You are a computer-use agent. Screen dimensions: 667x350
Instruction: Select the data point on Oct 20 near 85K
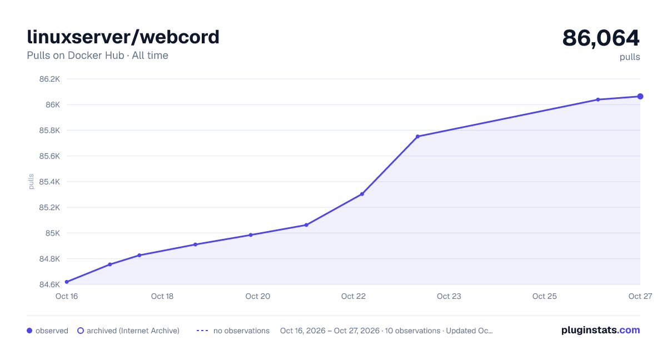[x=251, y=235]
